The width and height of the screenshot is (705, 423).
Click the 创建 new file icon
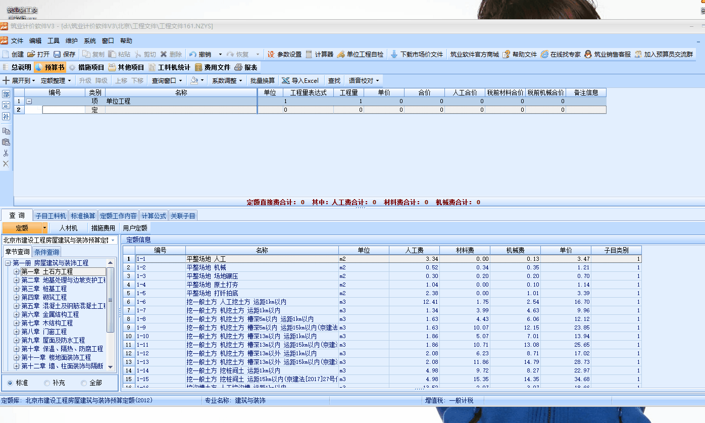tap(6, 54)
